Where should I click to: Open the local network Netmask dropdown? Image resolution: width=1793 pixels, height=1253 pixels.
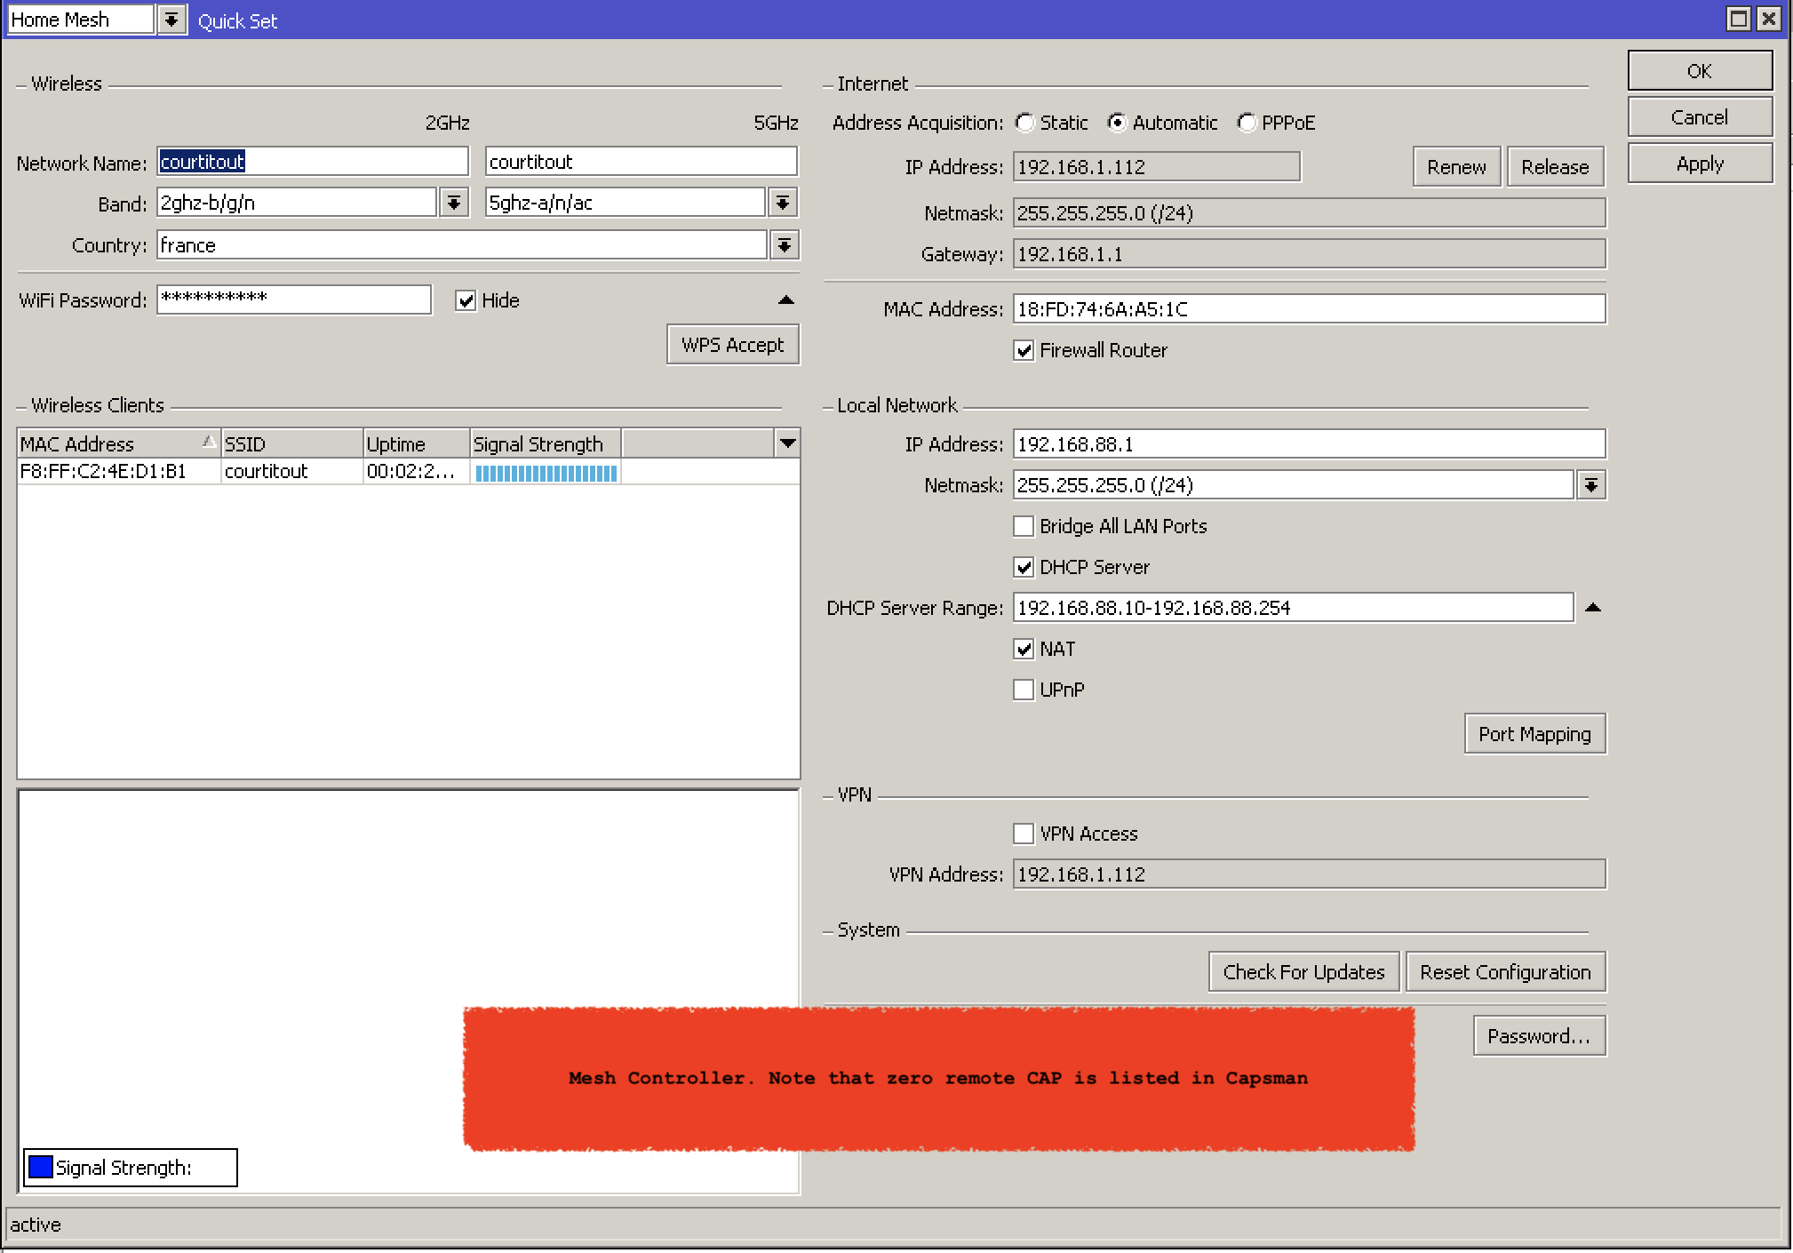(1591, 485)
